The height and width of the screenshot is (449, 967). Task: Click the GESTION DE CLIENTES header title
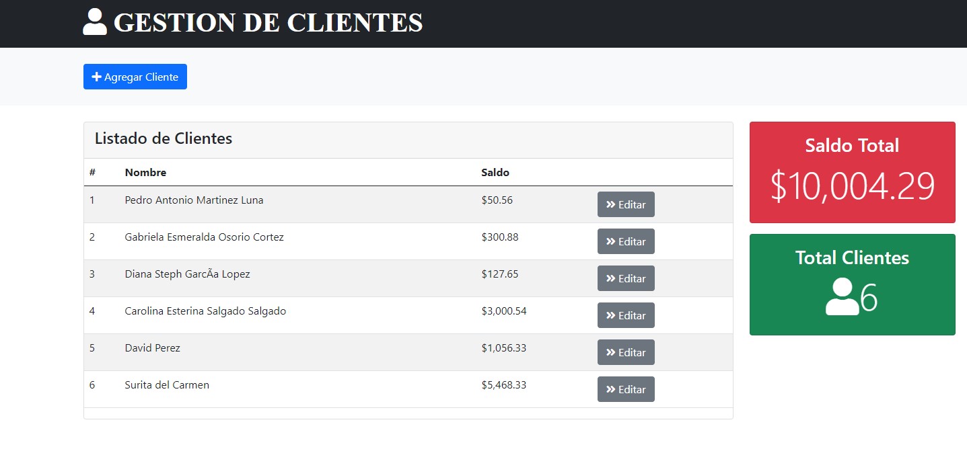tap(268, 23)
